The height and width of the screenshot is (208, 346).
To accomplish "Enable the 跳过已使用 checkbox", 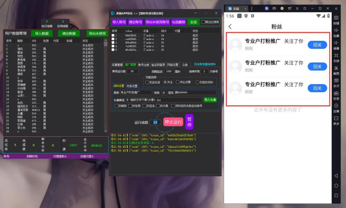I will (x=203, y=22).
